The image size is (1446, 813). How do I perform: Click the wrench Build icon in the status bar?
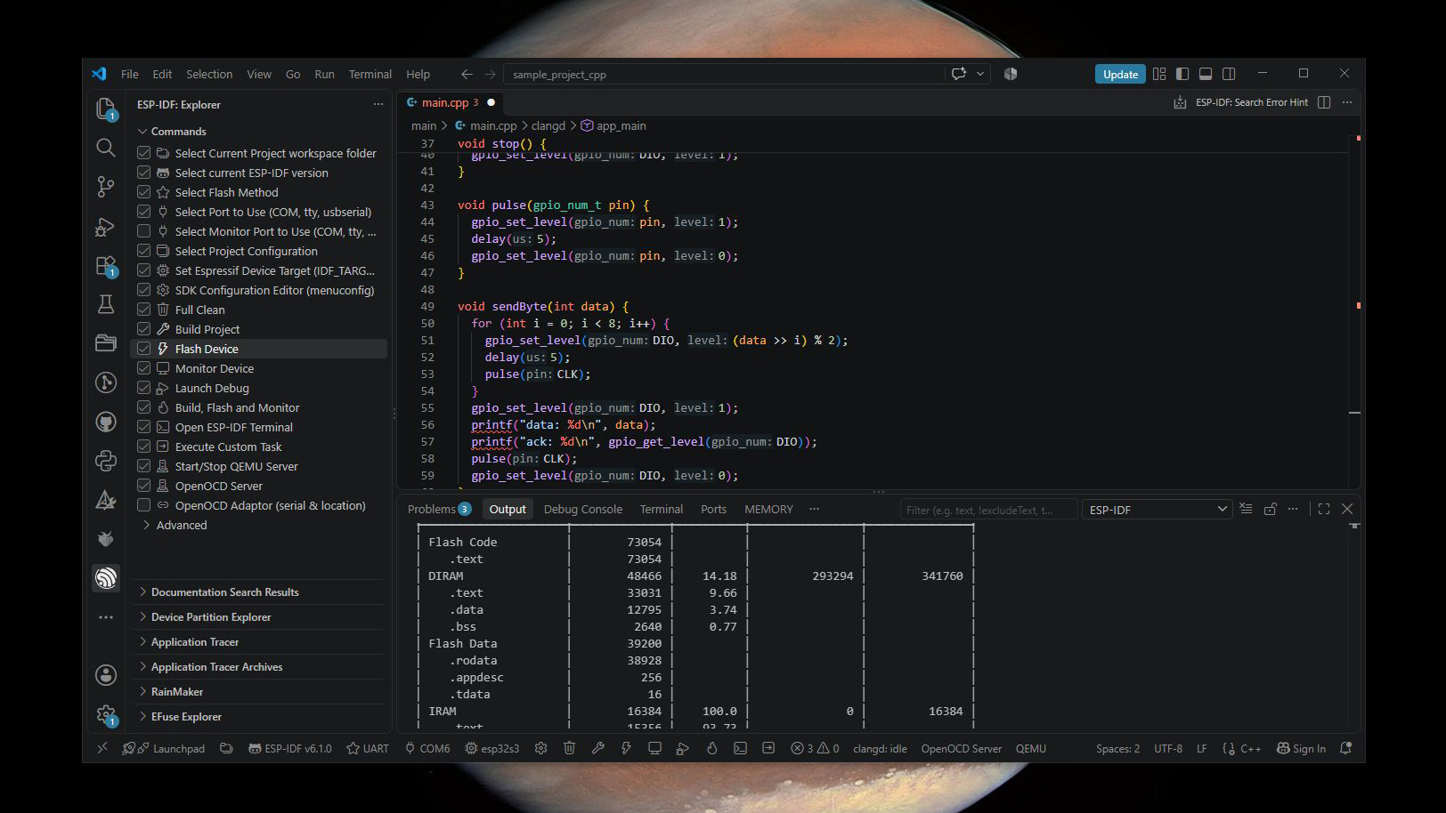(x=597, y=748)
